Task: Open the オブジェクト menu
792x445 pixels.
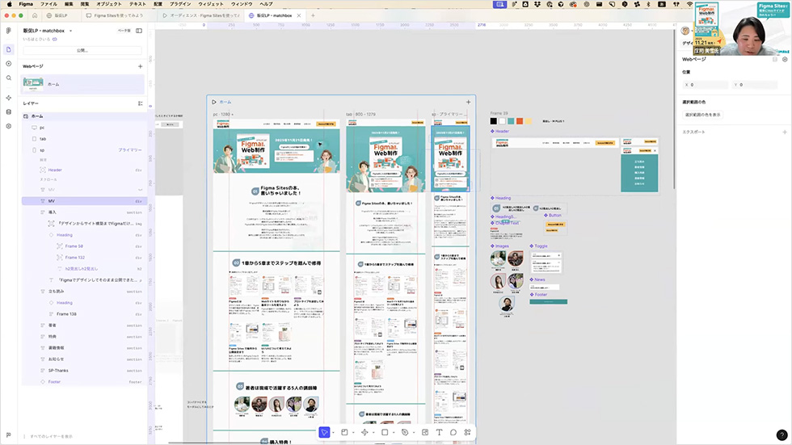Action: click(108, 4)
